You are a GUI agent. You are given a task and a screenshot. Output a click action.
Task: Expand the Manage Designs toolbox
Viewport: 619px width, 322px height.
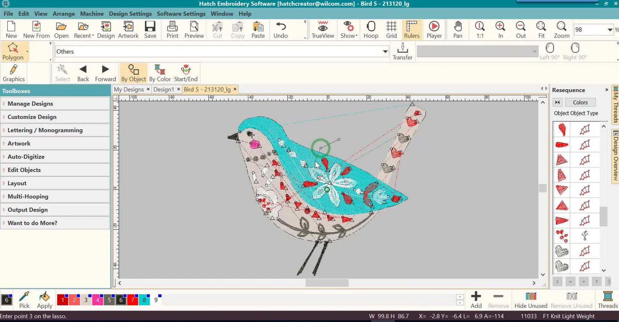point(55,104)
